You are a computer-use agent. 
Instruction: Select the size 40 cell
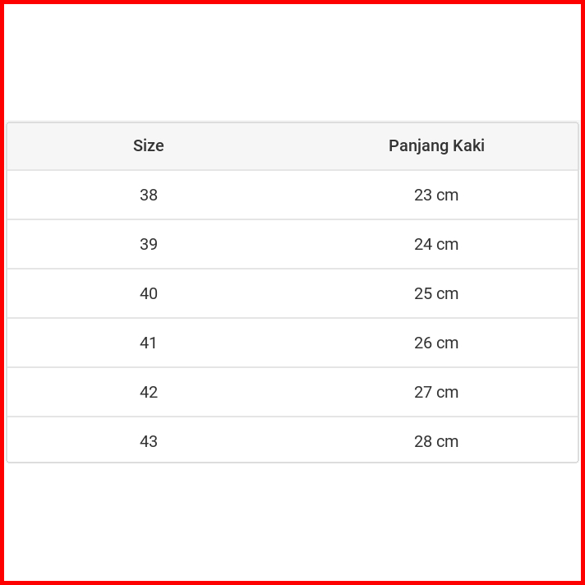[149, 294]
